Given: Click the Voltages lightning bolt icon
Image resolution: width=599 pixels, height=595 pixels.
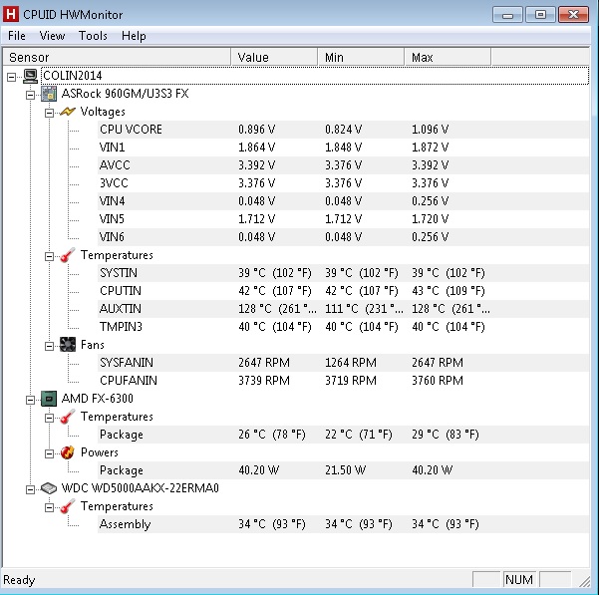Looking at the screenshot, I should point(68,112).
